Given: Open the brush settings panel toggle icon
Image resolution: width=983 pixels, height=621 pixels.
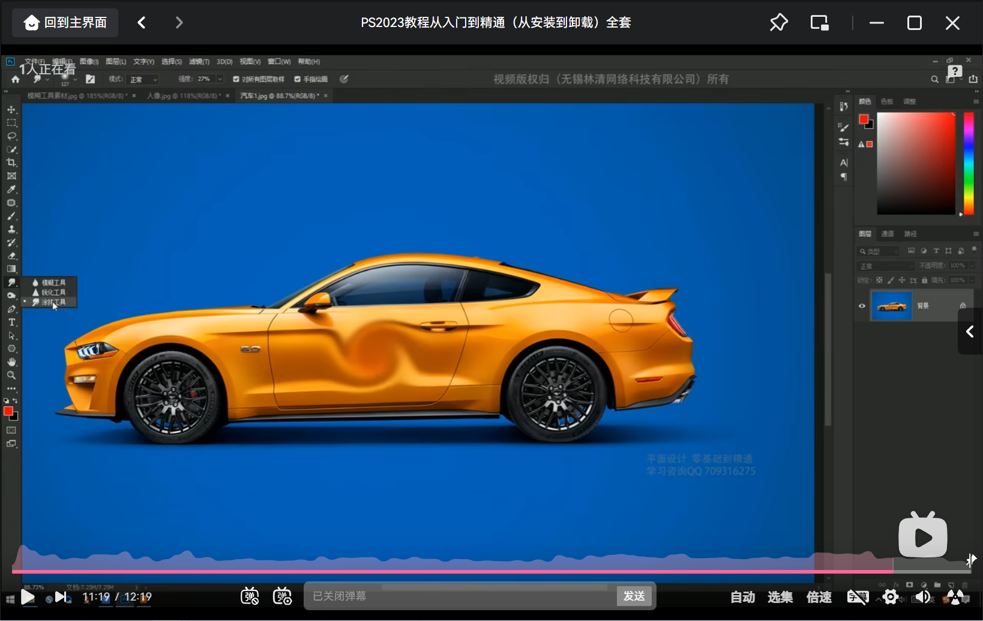Looking at the screenshot, I should (x=90, y=79).
